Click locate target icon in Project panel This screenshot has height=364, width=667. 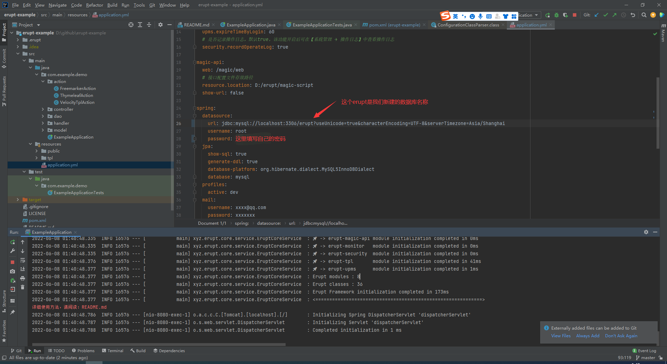click(x=131, y=25)
